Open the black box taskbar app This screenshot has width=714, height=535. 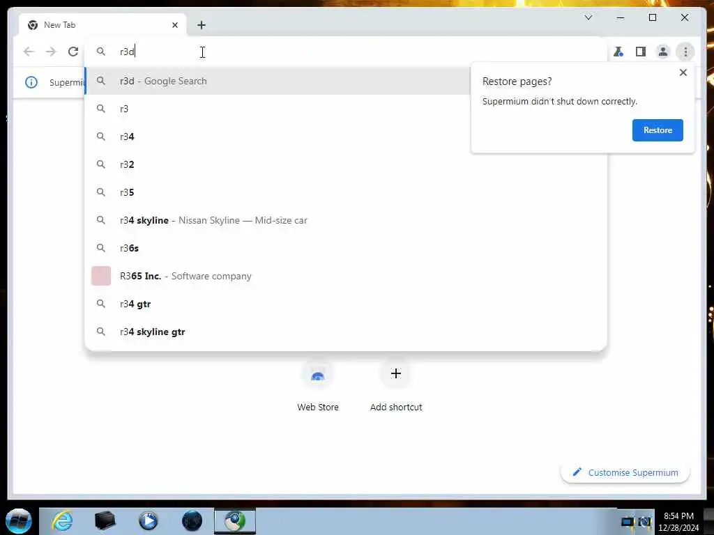click(x=105, y=521)
